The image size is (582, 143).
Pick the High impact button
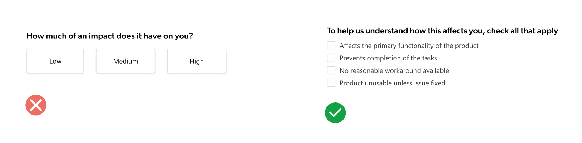(x=197, y=61)
